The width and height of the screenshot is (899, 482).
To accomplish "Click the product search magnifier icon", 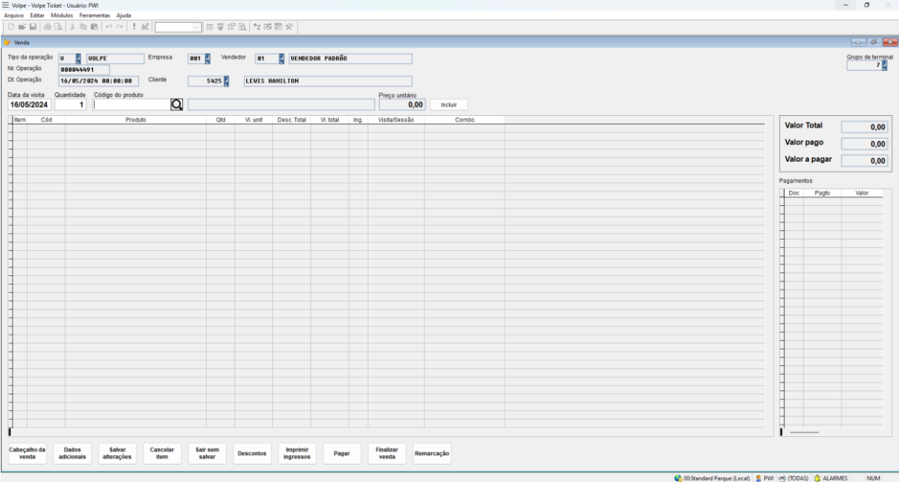I will [177, 104].
